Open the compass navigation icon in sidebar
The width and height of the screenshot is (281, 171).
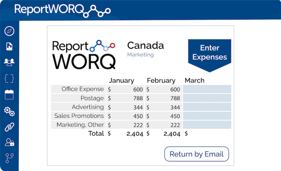click(9, 31)
